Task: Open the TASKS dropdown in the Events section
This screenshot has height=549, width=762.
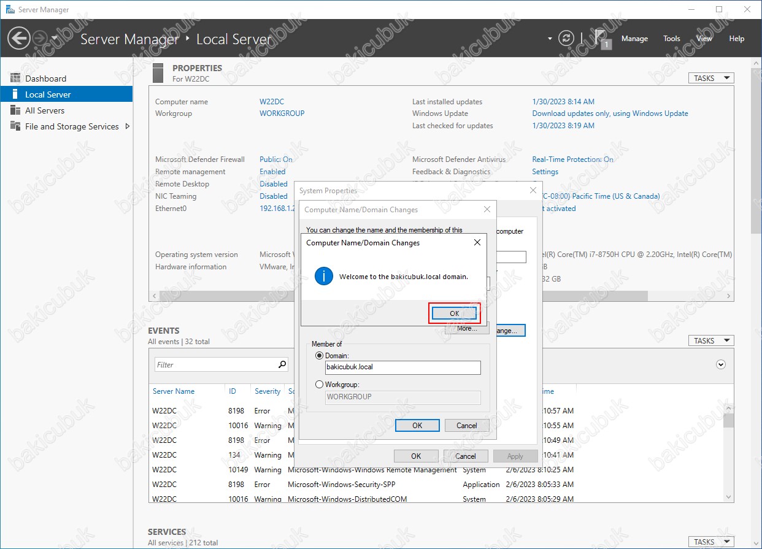Action: pyautogui.click(x=711, y=340)
